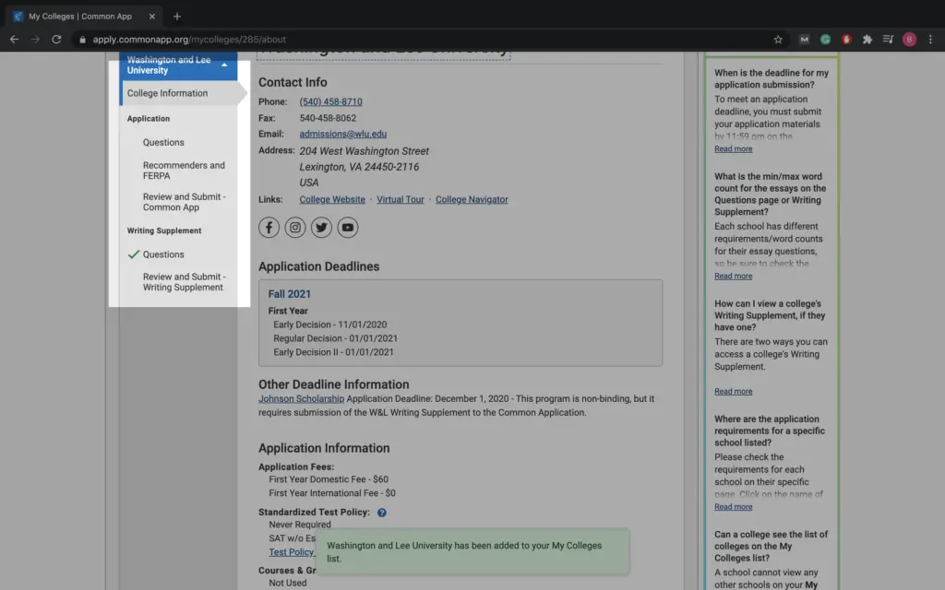Click Early Decision - 11/01/2020 text
Screen dimensions: 945x590
coord(330,324)
